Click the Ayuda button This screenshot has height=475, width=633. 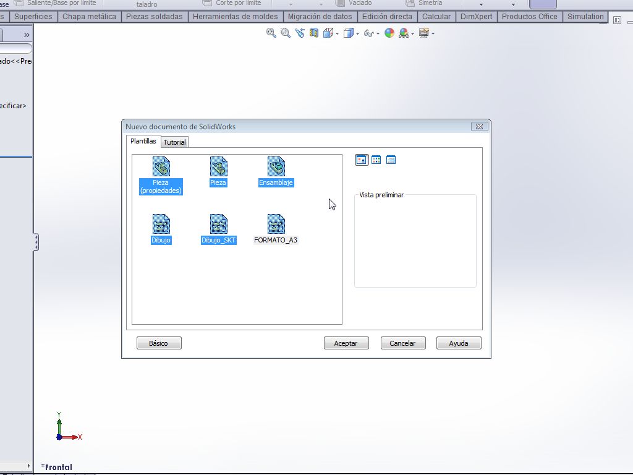pos(459,343)
